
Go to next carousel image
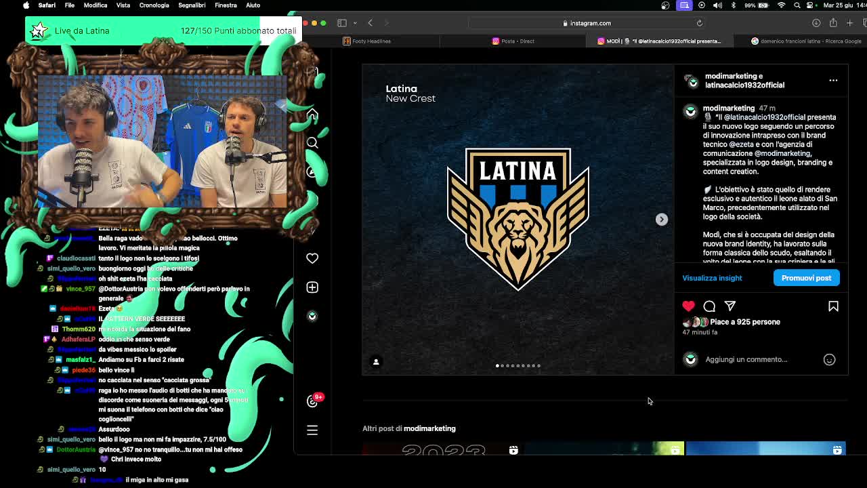coord(662,220)
